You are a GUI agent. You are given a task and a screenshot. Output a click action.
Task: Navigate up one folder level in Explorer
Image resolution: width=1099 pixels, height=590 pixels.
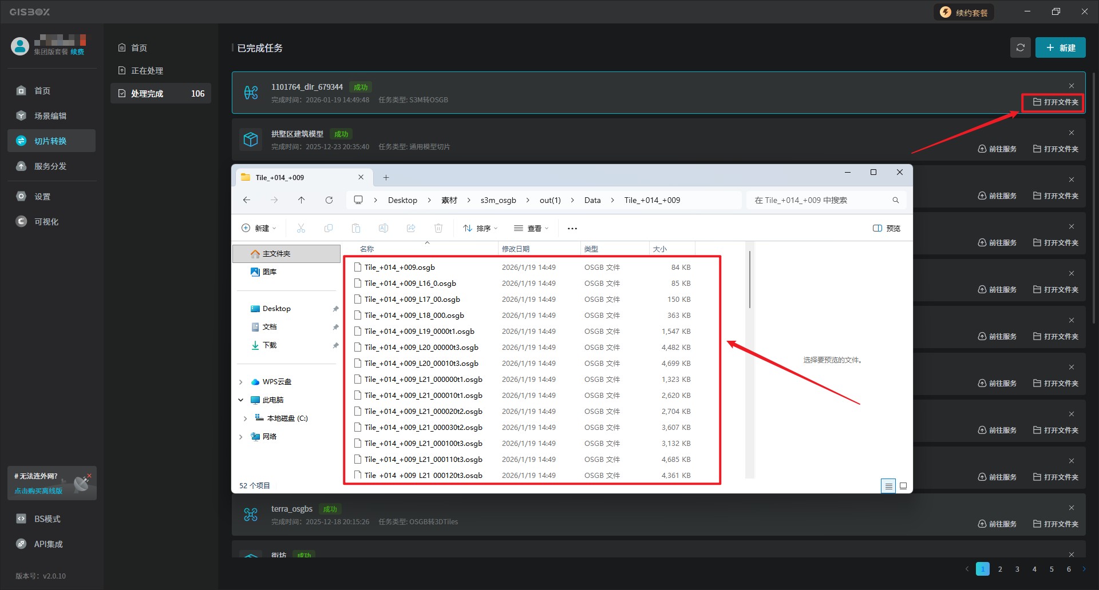click(x=302, y=200)
